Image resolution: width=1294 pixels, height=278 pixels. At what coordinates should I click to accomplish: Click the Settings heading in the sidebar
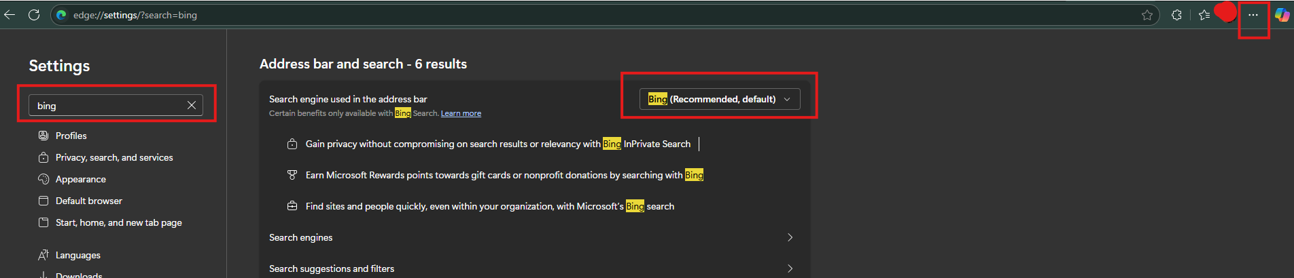pyautogui.click(x=59, y=66)
